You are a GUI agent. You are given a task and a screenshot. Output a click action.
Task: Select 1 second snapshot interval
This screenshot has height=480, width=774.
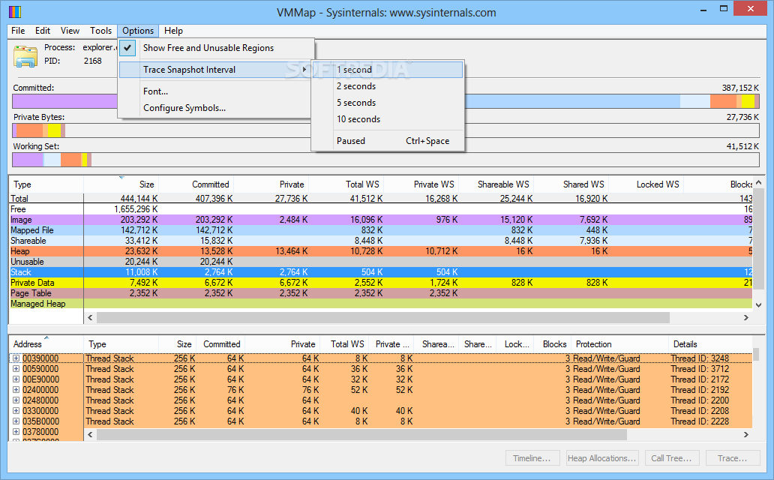tap(388, 70)
